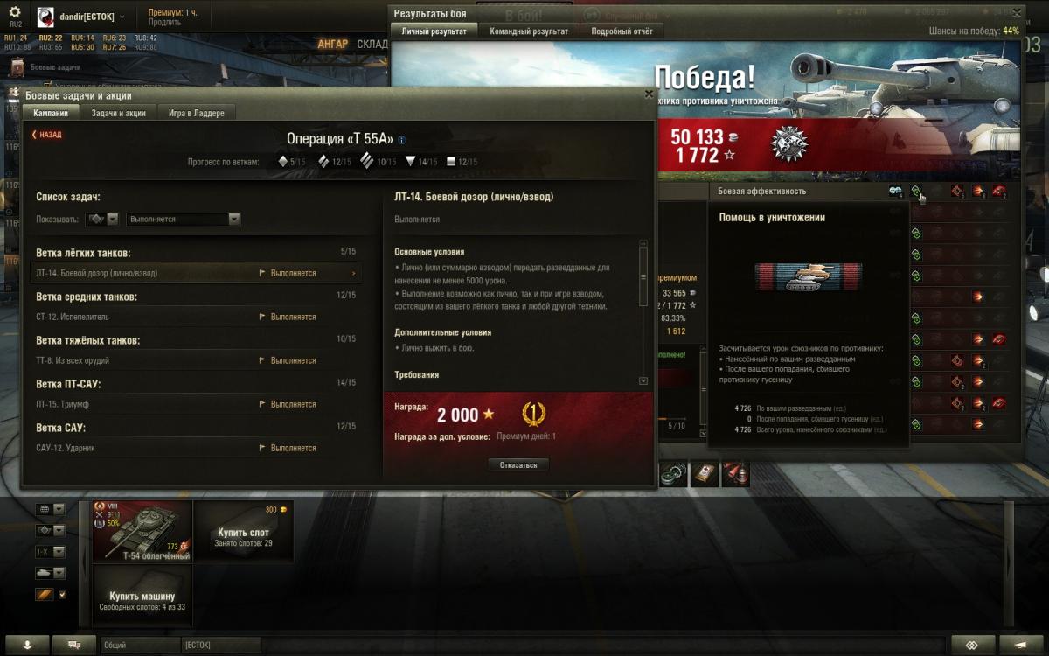Click the task description scrollbar
The width and height of the screenshot is (1049, 656).
coord(644,312)
